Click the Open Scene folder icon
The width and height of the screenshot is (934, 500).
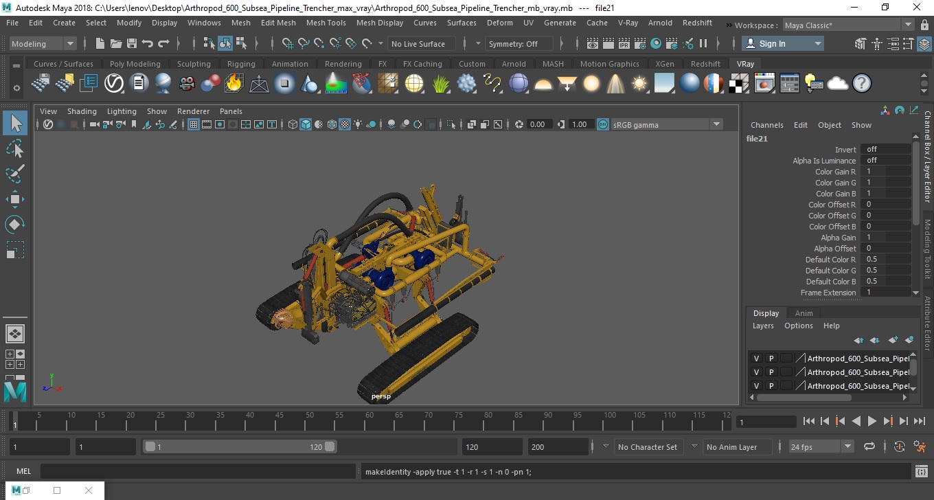click(x=116, y=43)
